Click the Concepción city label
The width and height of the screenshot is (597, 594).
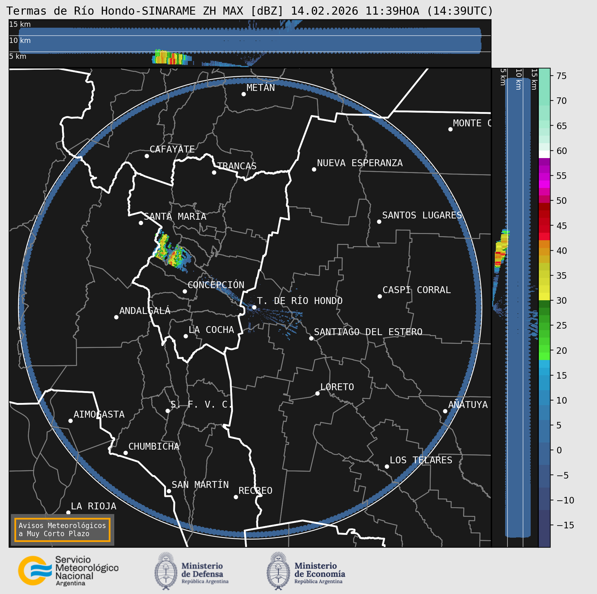[216, 285]
